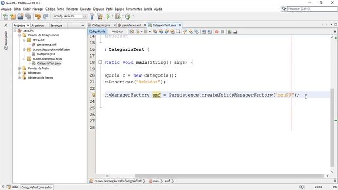Select Categoria.java in project tree

point(46,54)
